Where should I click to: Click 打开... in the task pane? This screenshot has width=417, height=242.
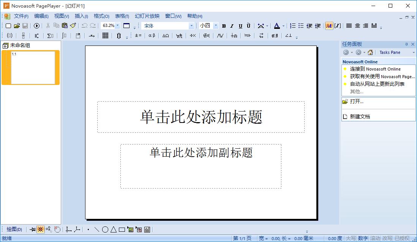356,102
